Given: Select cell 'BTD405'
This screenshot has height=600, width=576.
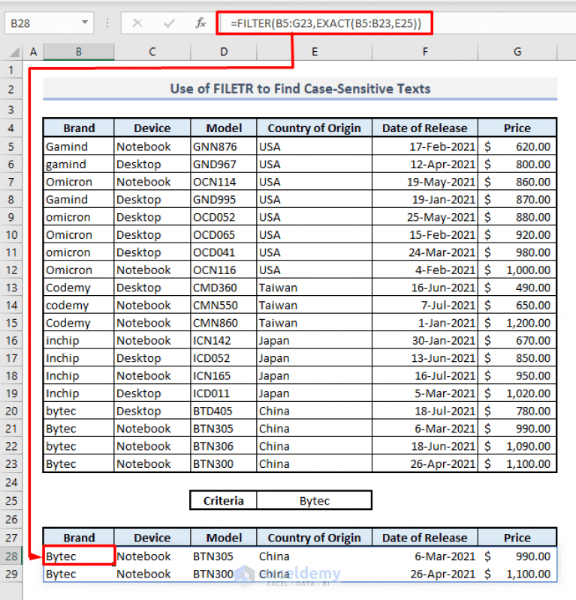Looking at the screenshot, I should click(224, 411).
